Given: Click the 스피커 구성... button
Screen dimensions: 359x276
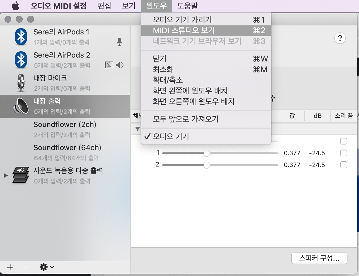Looking at the screenshot, I should click(x=319, y=258).
